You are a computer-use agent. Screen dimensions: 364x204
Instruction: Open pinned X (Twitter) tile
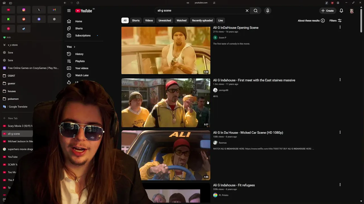(39, 10)
